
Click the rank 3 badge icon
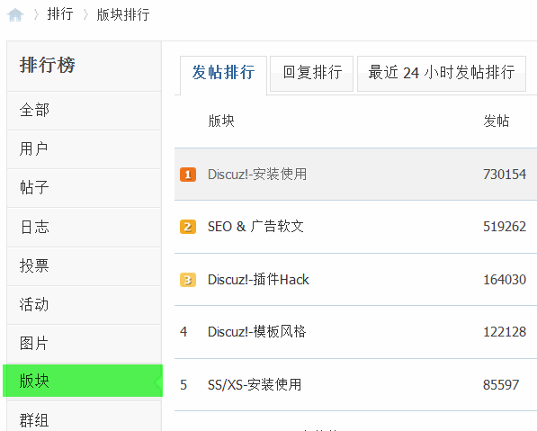click(x=188, y=280)
